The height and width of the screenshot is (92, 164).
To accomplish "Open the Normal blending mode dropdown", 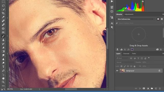I will coord(125,62).
